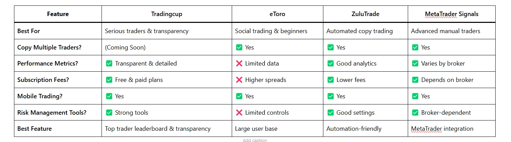Click red X next to Higher spreads
Image resolution: width=511 pixels, height=142 pixels.
point(239,80)
